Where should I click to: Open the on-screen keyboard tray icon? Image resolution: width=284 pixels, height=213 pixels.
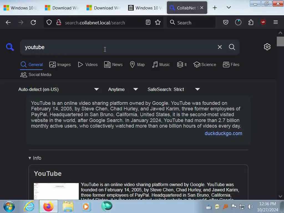[x=209, y=207]
